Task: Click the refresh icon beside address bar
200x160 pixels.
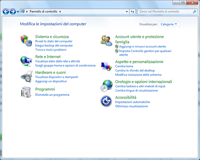Action: point(132,12)
